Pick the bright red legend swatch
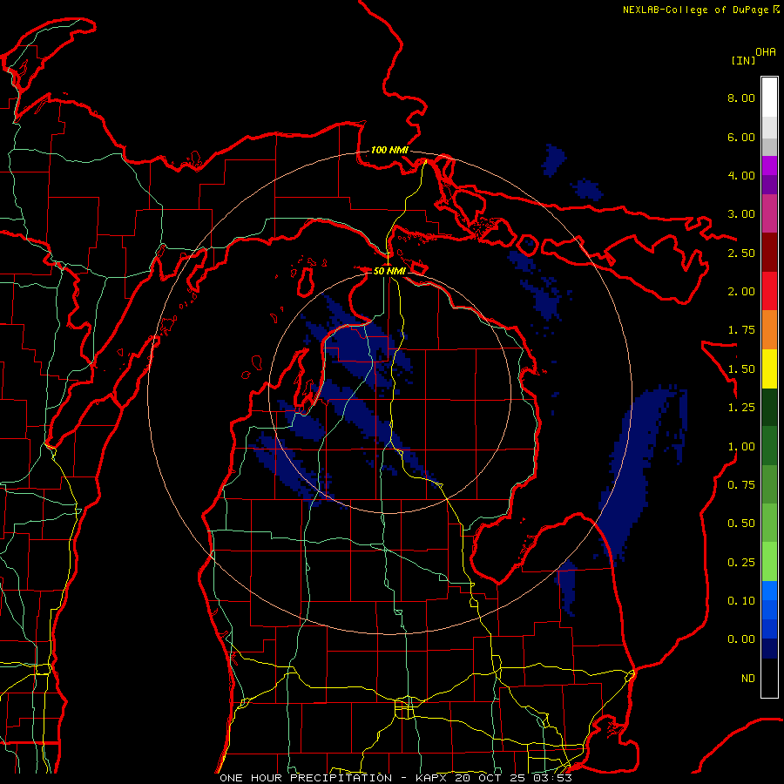Screen dimensions: 784x784 769,291
